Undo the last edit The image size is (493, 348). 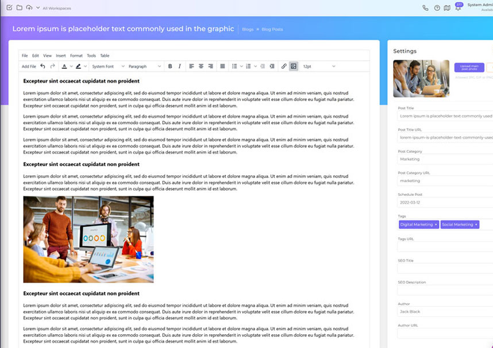click(42, 66)
